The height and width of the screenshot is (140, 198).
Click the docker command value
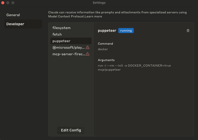click(103, 49)
